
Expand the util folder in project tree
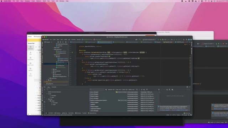pyautogui.click(x=52, y=73)
